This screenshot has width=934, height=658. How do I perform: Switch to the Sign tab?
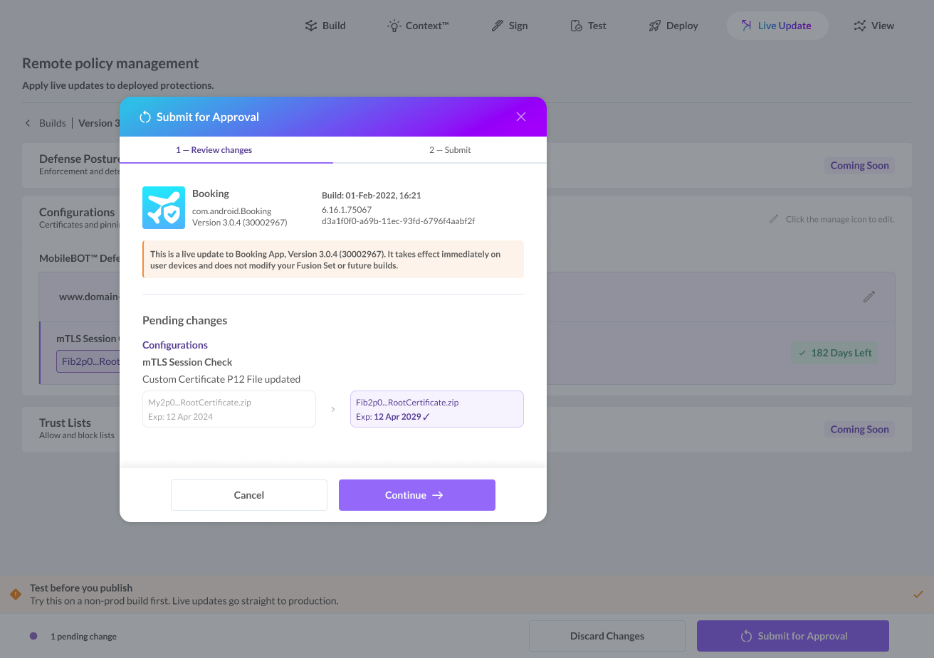coord(510,26)
